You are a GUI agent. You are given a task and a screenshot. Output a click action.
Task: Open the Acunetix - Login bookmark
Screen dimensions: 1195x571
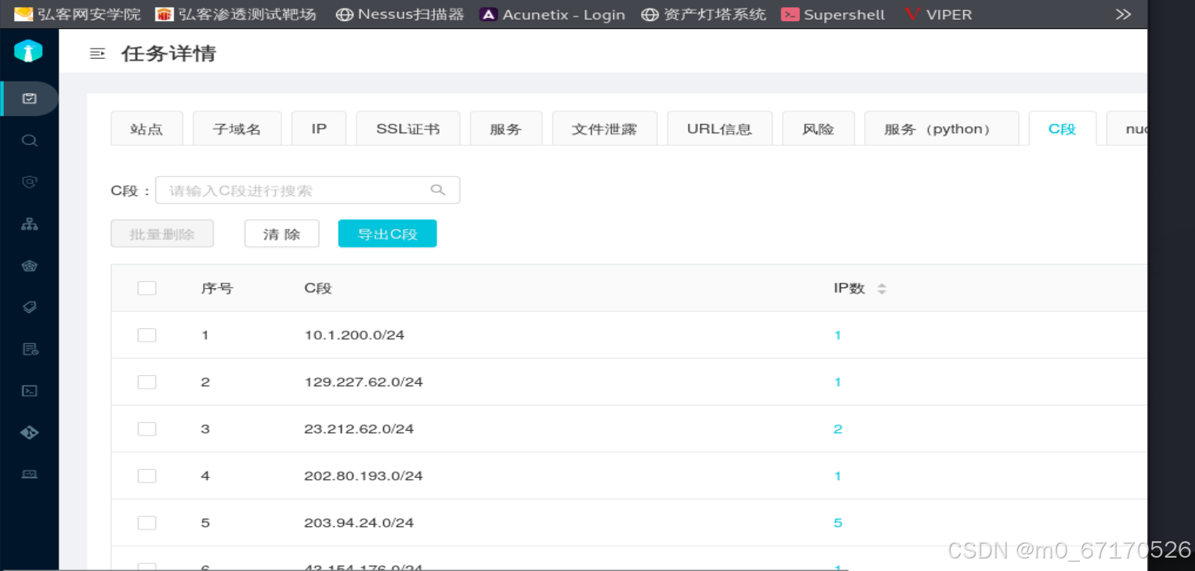click(552, 14)
